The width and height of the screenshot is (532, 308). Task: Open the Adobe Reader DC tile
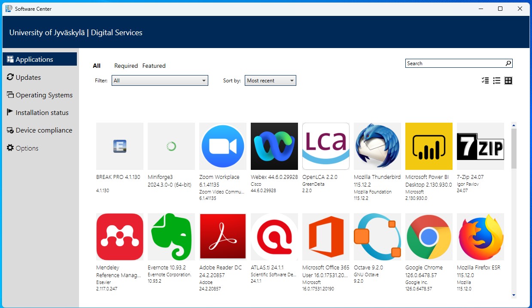coord(222,237)
